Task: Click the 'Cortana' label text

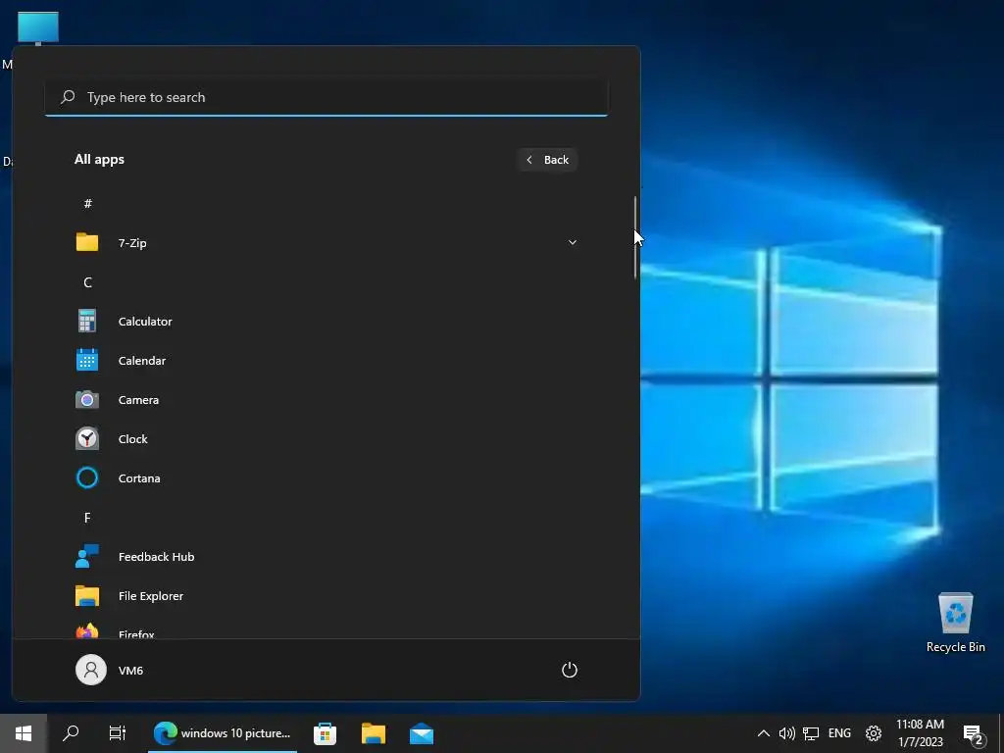Action: tap(139, 478)
